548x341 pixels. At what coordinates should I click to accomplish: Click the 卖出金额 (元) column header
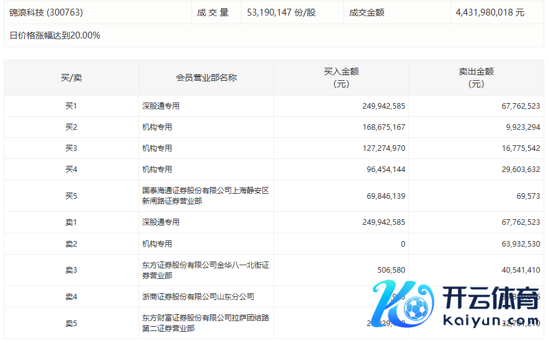[x=476, y=78]
